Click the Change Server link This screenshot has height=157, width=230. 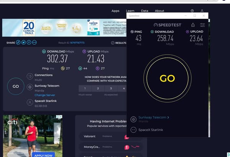[x=44, y=95]
